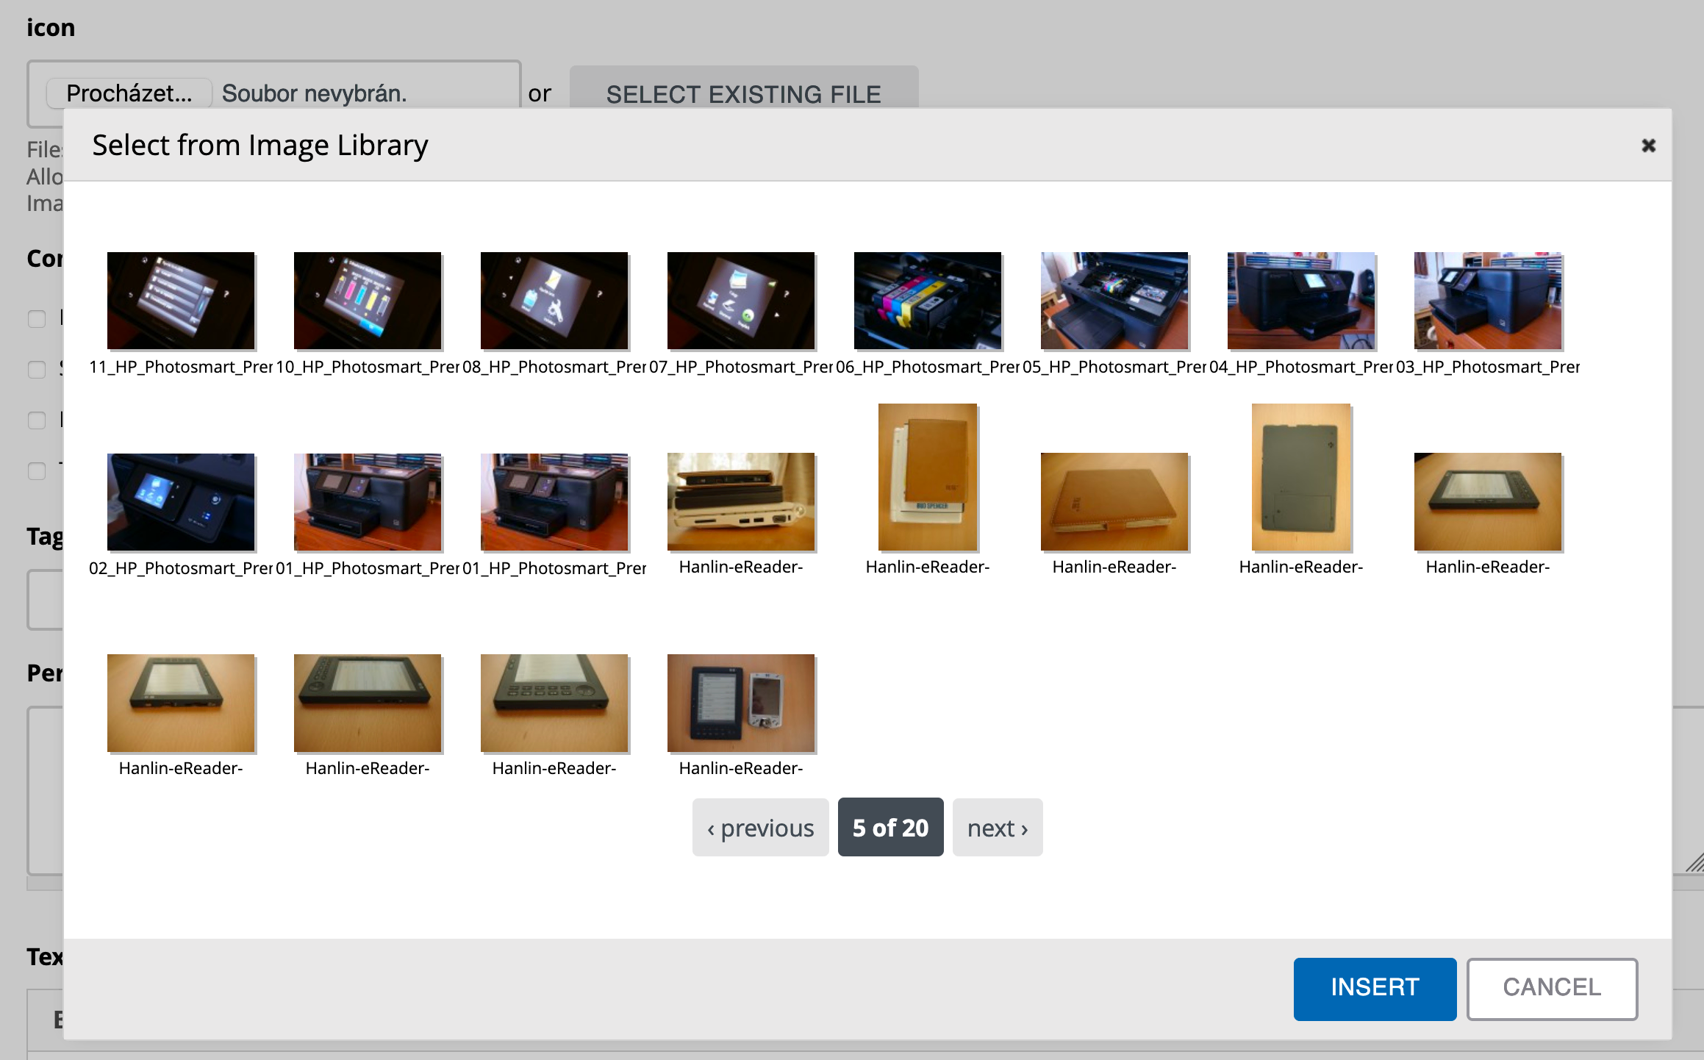Click Procházet to browse files
The image size is (1704, 1060).
(127, 93)
